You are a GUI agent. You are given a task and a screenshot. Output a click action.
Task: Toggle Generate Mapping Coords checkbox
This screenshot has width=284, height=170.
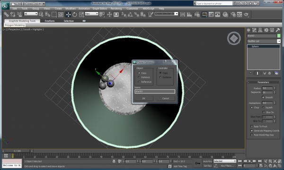[x=252, y=131]
